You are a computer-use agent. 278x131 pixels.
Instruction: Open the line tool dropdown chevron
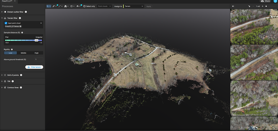(x=62, y=6)
